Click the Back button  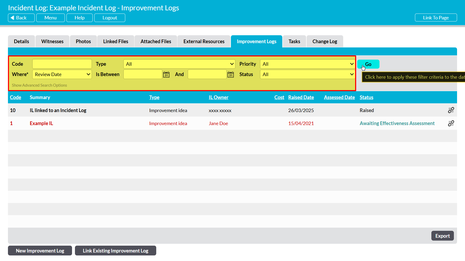click(21, 18)
